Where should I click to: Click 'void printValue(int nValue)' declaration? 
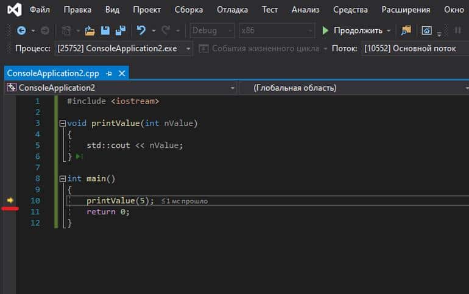(x=132, y=124)
